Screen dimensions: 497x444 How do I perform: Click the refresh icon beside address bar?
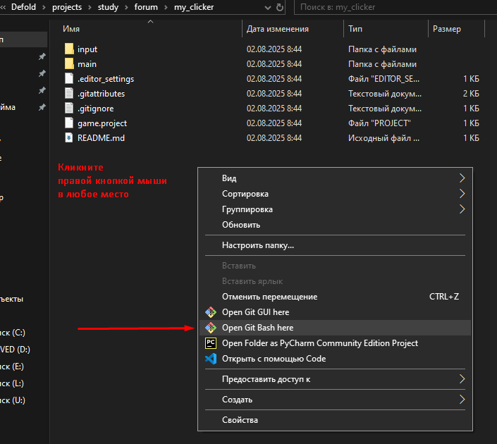click(281, 8)
